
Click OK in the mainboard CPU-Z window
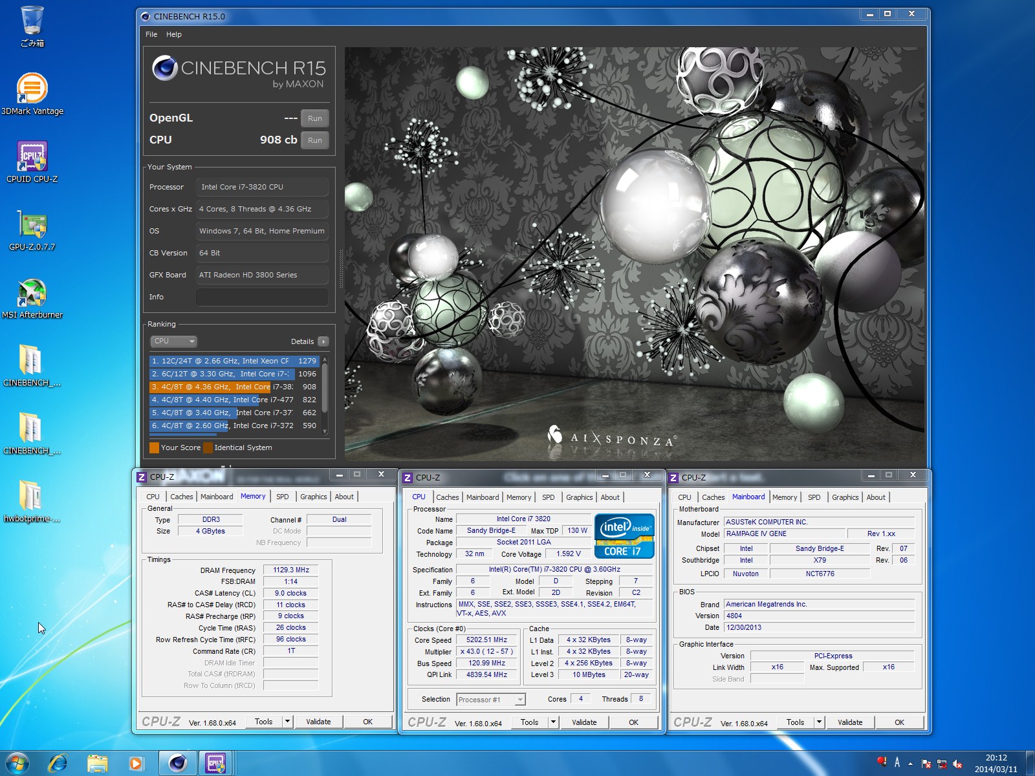coord(899,722)
